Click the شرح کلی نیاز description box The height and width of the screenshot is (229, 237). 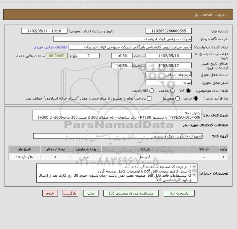click(117, 115)
